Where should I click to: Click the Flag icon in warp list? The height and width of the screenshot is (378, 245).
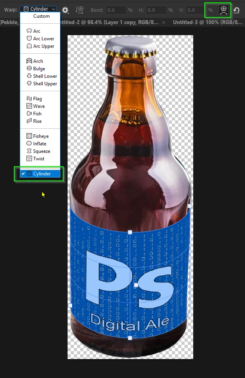click(x=29, y=98)
